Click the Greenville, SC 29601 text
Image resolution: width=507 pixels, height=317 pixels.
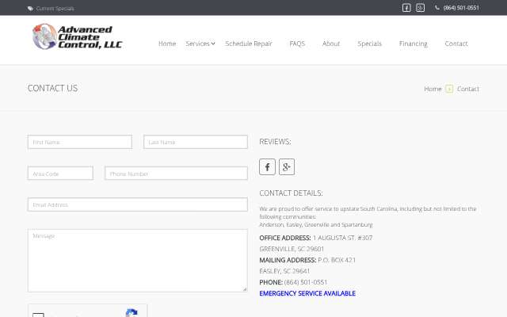(292, 249)
